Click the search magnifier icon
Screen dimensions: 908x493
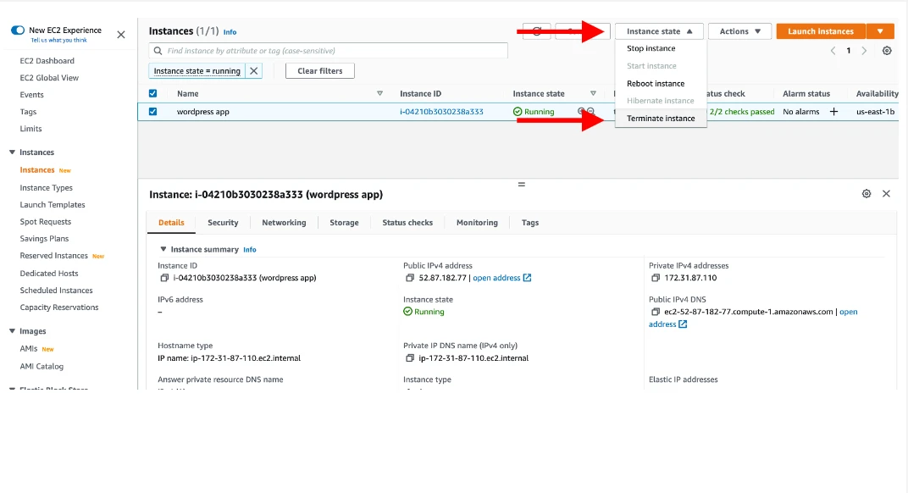click(x=158, y=50)
